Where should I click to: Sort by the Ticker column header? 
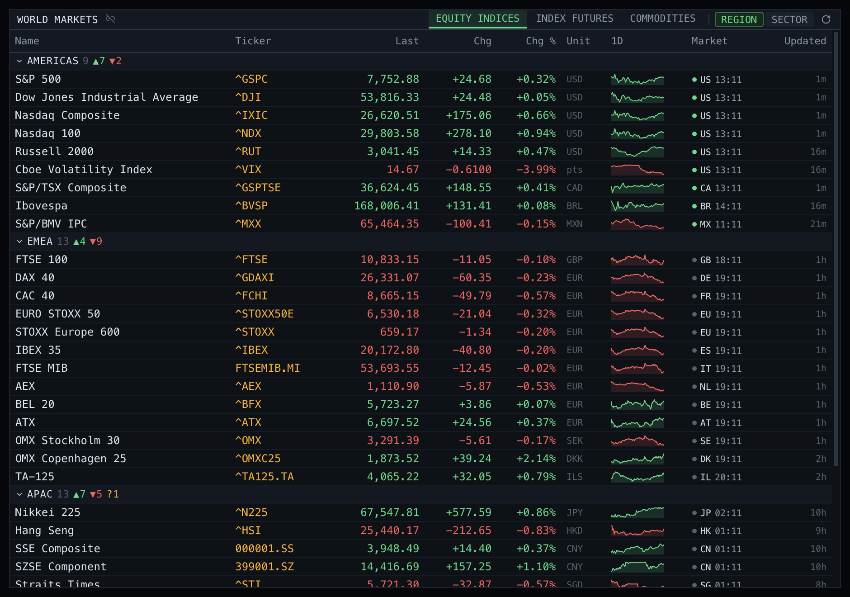(253, 41)
